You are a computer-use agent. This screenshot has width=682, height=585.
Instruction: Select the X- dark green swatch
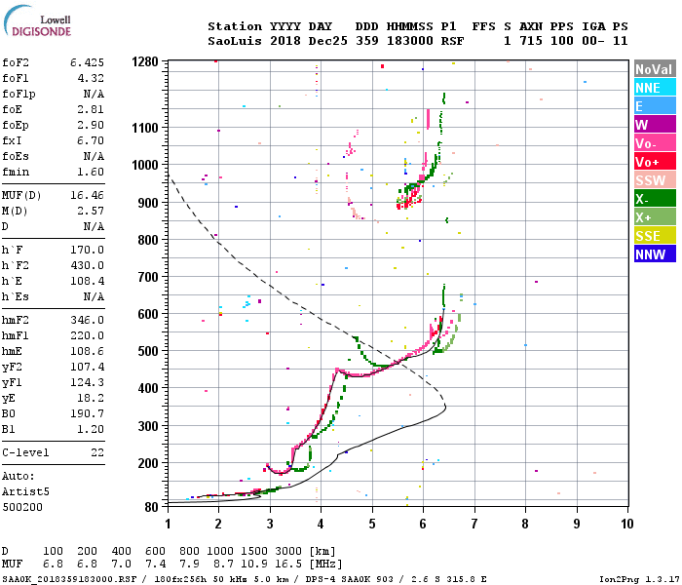coord(655,199)
